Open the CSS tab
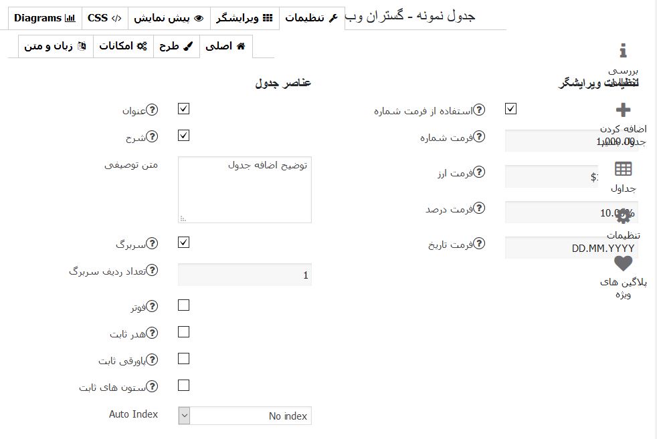The height and width of the screenshot is (439, 657). coord(105,18)
